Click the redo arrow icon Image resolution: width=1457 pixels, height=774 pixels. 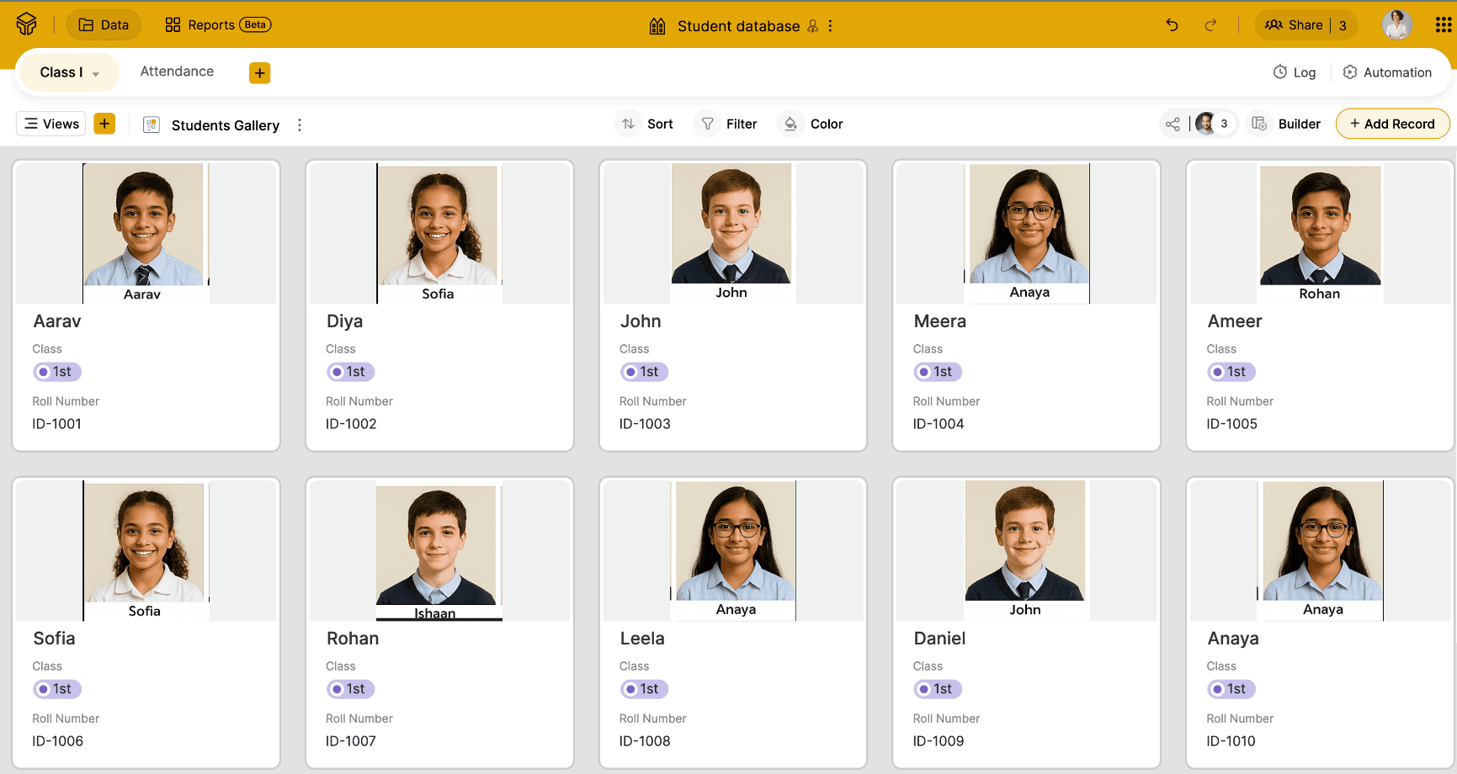click(1210, 25)
